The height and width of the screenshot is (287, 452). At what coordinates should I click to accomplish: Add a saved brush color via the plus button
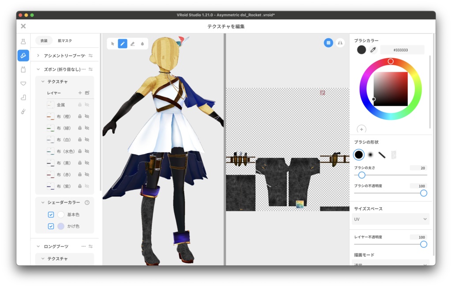[x=361, y=129]
